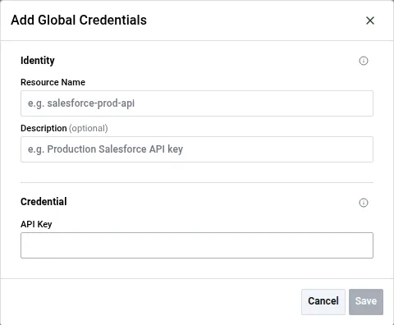Cancel adding credentials
The image size is (394, 325).
tap(323, 302)
